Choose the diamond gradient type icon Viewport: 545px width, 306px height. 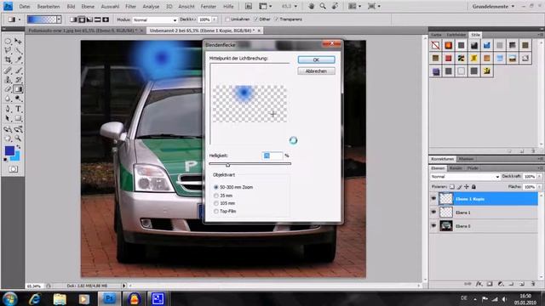point(106,20)
